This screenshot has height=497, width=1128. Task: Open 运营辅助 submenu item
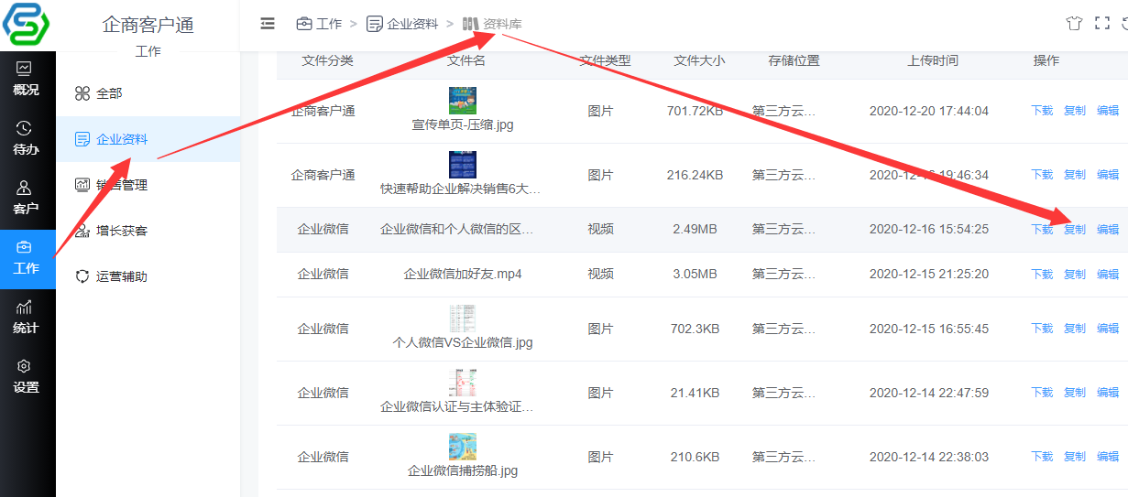148,276
